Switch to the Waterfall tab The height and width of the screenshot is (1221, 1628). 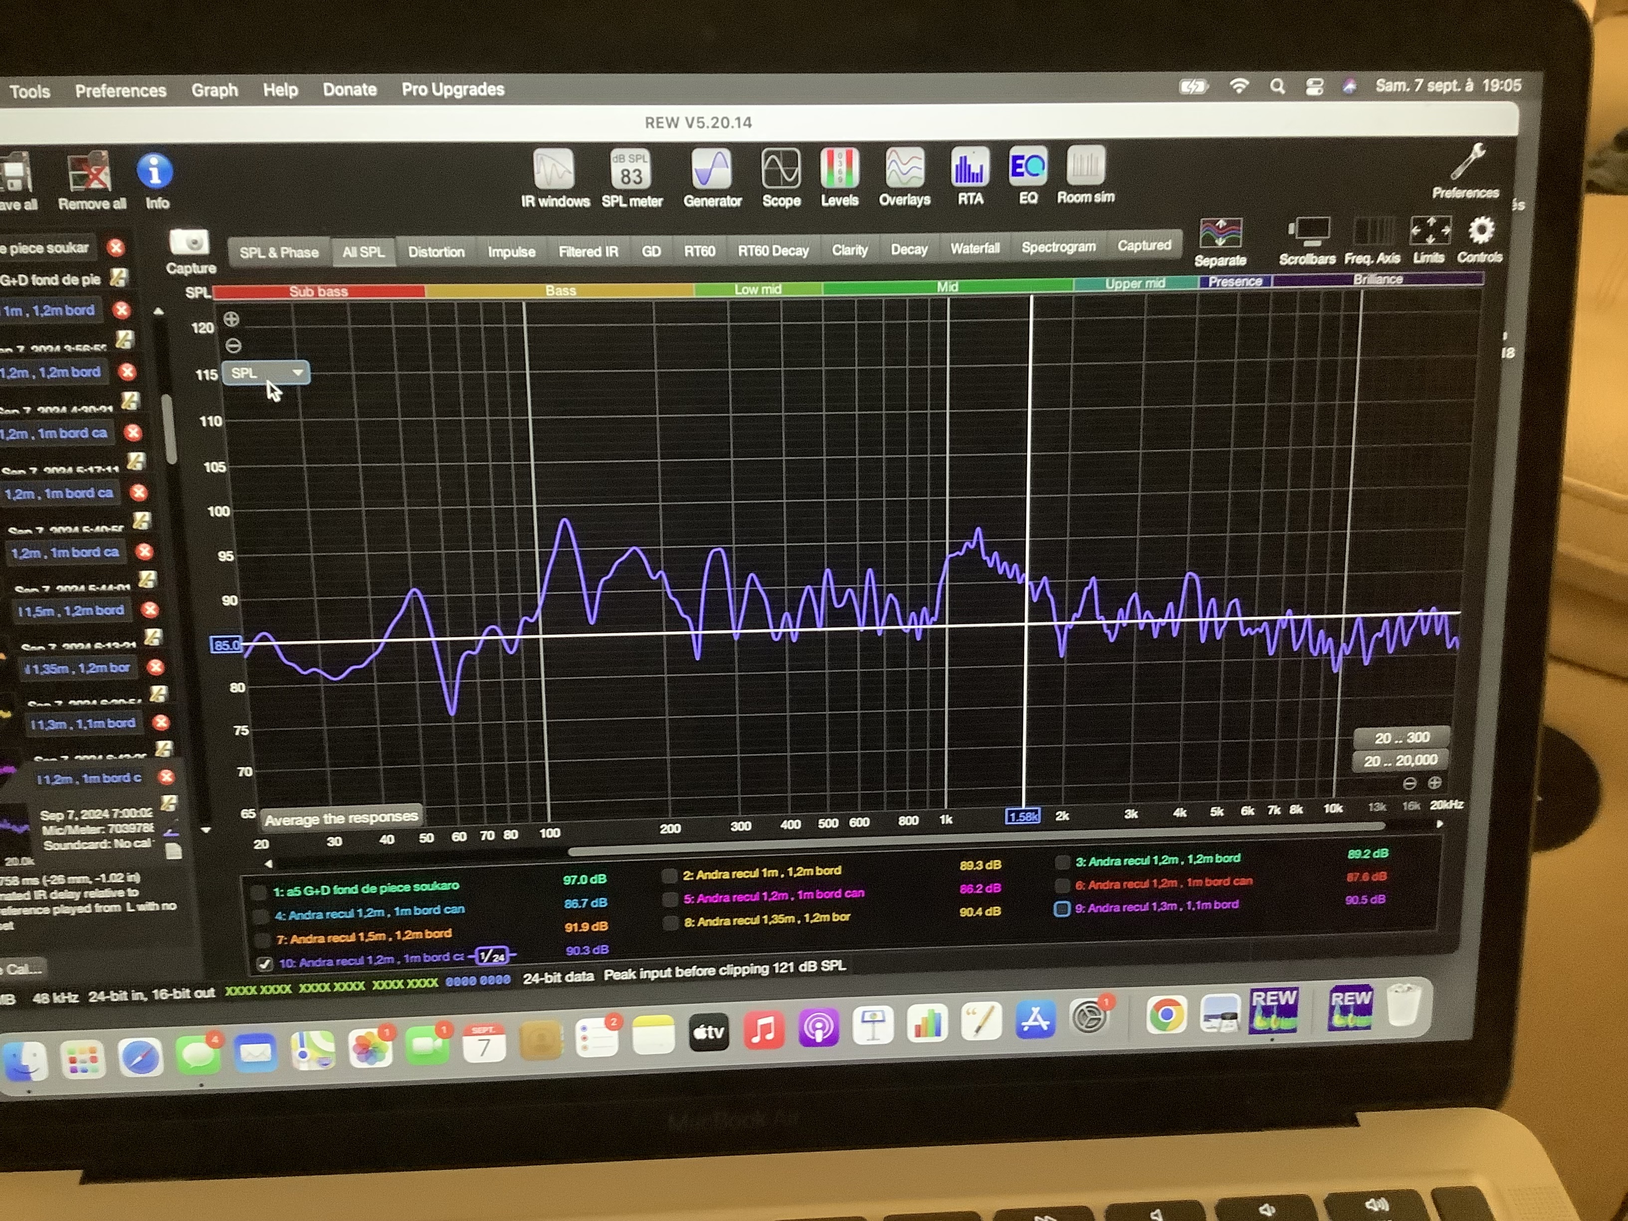(x=975, y=249)
